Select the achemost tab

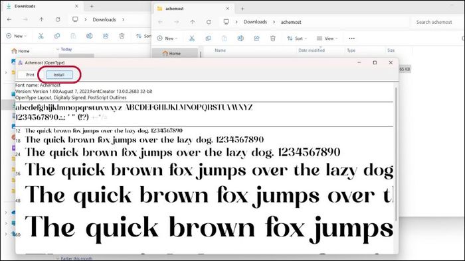coord(193,9)
